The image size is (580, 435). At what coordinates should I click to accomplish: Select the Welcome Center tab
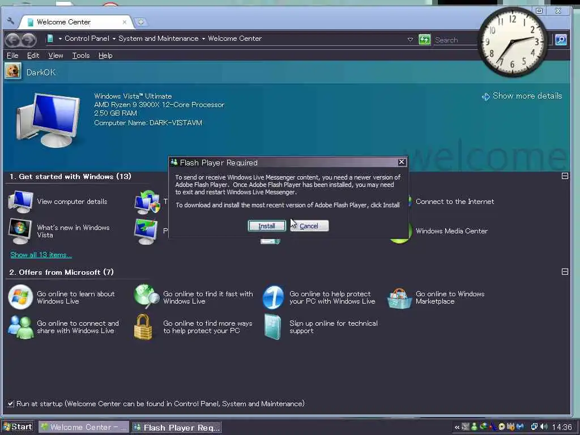point(75,22)
